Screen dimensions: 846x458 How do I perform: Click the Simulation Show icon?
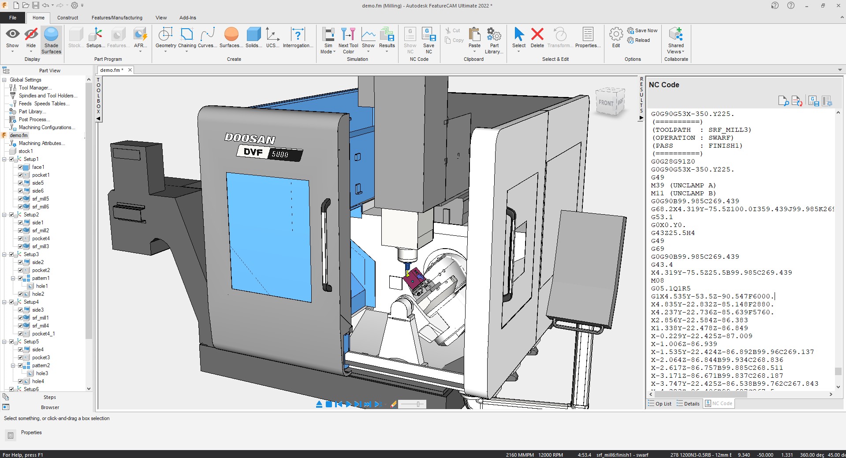pyautogui.click(x=368, y=34)
